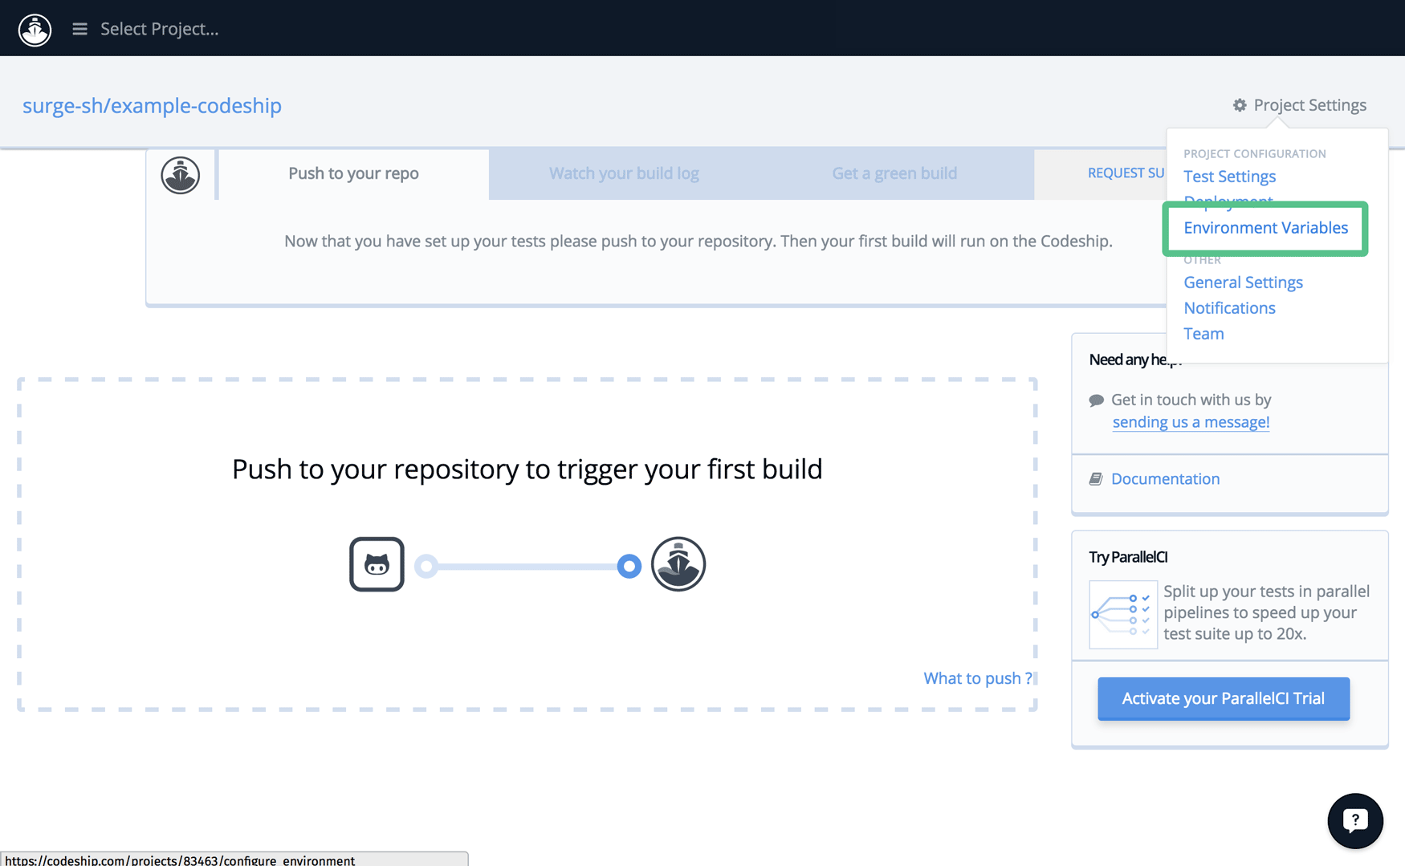The width and height of the screenshot is (1405, 866).
Task: Open General Settings
Action: coord(1243,283)
